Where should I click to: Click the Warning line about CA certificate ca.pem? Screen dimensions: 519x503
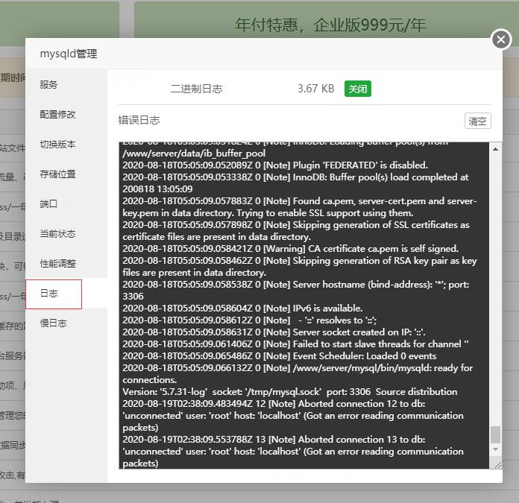coord(290,249)
